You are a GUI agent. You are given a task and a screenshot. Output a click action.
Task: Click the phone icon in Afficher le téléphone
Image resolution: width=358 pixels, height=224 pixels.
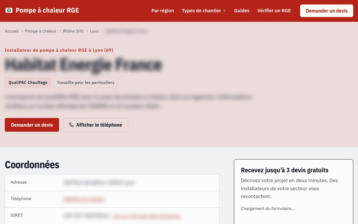point(71,125)
